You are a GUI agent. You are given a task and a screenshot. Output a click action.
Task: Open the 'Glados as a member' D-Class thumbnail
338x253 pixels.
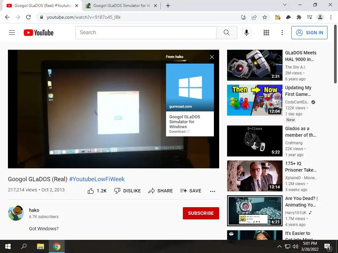(x=254, y=141)
